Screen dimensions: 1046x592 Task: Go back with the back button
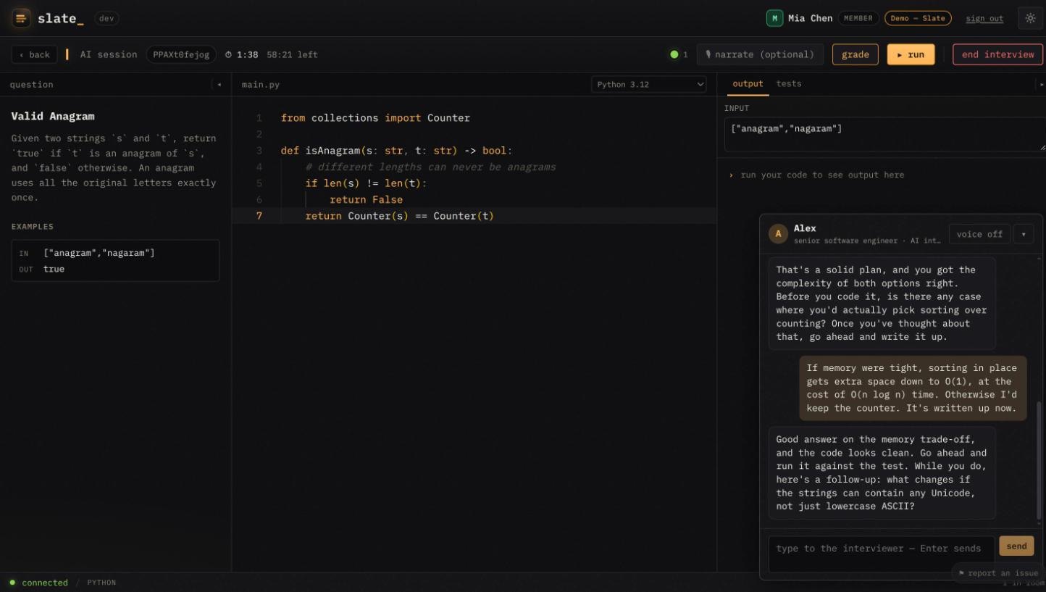[x=35, y=54]
